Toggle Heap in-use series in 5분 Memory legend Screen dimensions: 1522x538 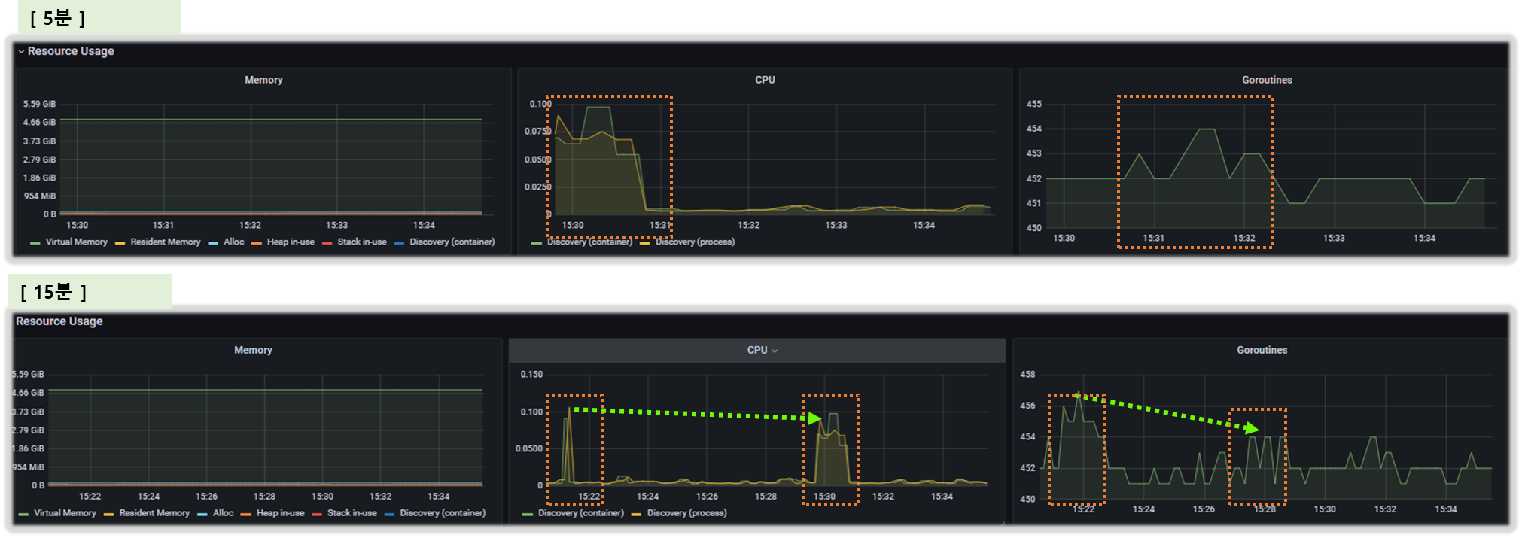click(x=291, y=242)
